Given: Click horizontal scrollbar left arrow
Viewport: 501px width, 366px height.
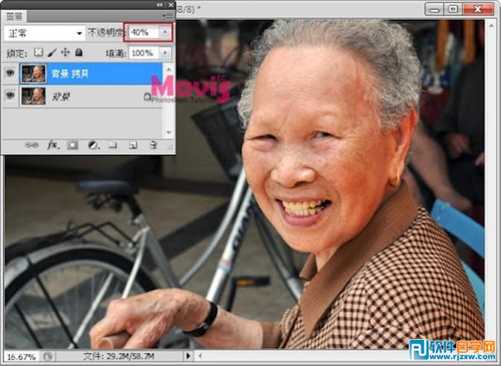Looking at the screenshot, I should (x=200, y=356).
